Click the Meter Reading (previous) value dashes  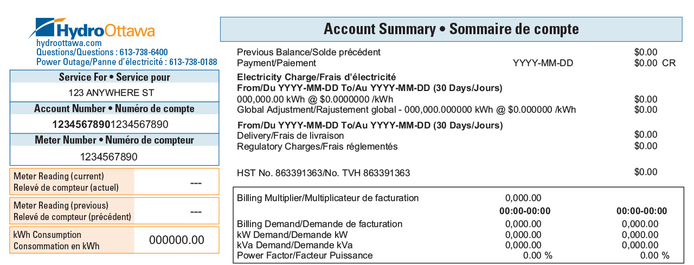click(x=196, y=211)
